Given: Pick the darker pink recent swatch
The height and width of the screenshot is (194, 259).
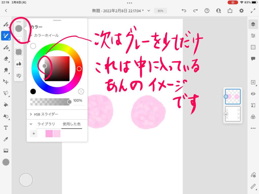Looking at the screenshot, I should coord(49,134).
